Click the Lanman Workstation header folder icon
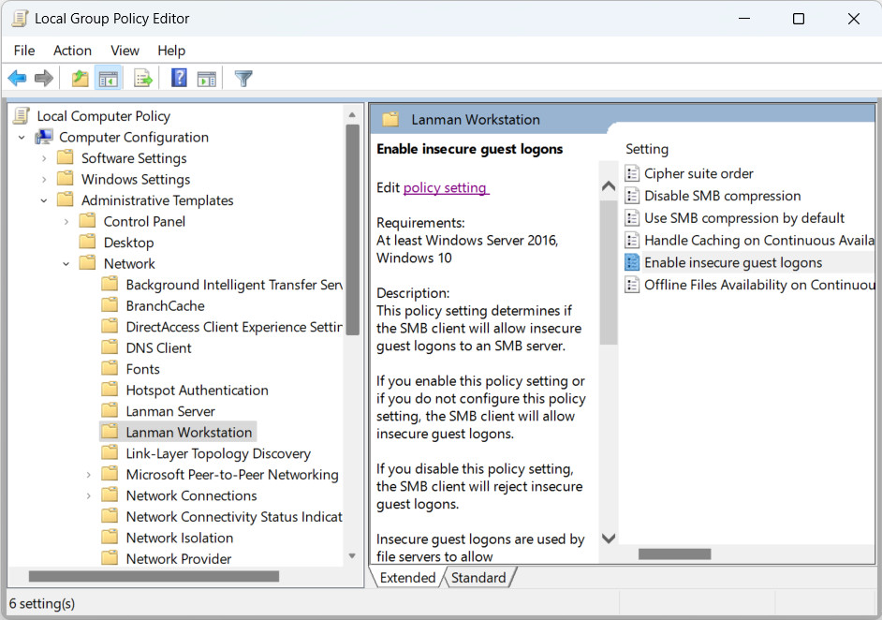Screen dimensions: 882x620 tap(390, 119)
